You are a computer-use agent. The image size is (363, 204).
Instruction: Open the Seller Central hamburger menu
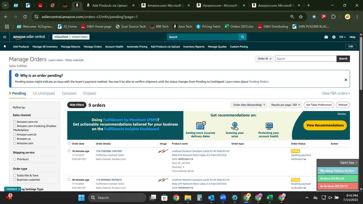click(x=5, y=37)
